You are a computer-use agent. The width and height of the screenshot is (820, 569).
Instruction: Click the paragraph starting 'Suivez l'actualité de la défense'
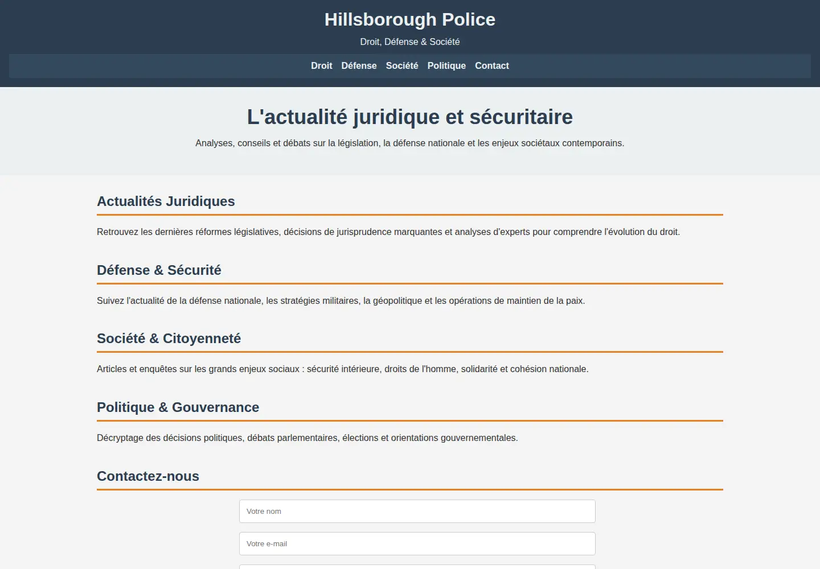(341, 301)
